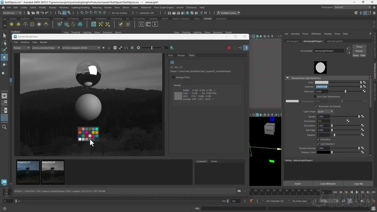Enable the Use Color Temperature checkbox
The image size is (377, 212).
[x=315, y=97]
